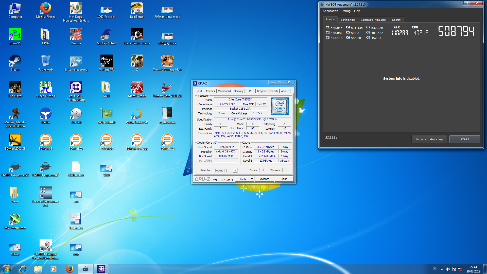Image resolution: width=487 pixels, height=274 pixels.
Task: Open Windows Explorer folder on taskbar
Action: pyautogui.click(x=38, y=269)
